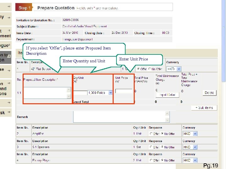Screen dimensions: 226x169
Task: Click the Qty input field for item 1.1
Action: coord(80,93)
